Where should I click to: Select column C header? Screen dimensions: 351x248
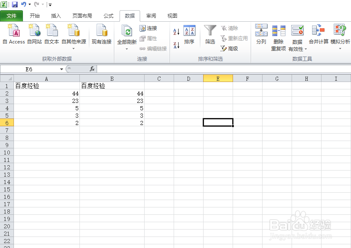[x=159, y=79]
